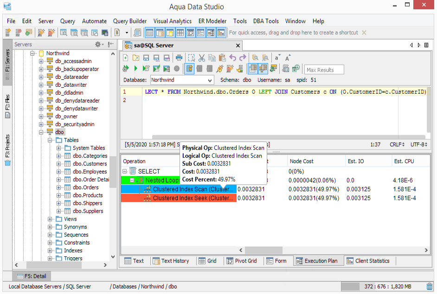Click the Max Results input field
The height and width of the screenshot is (294, 437).
[x=324, y=70]
